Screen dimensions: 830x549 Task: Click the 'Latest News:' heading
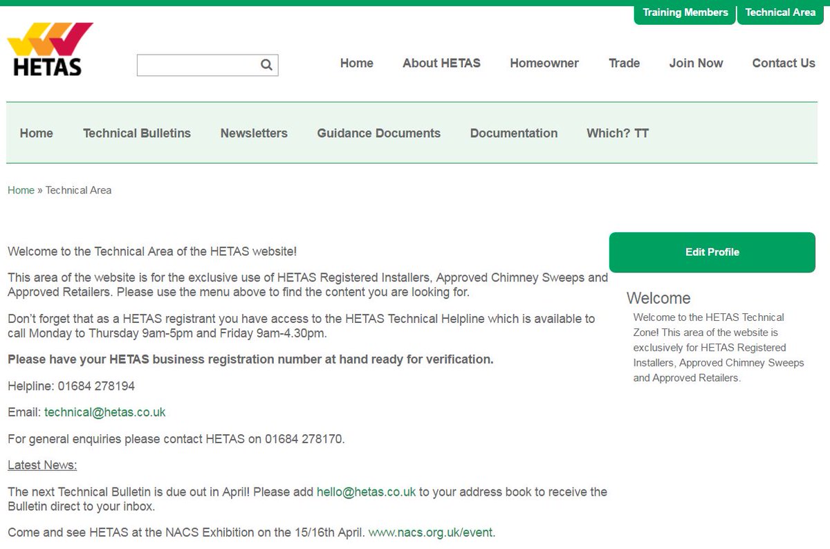(42, 465)
